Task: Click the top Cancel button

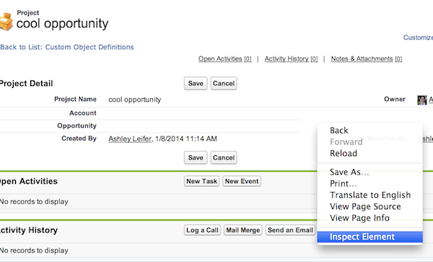Action: [224, 84]
